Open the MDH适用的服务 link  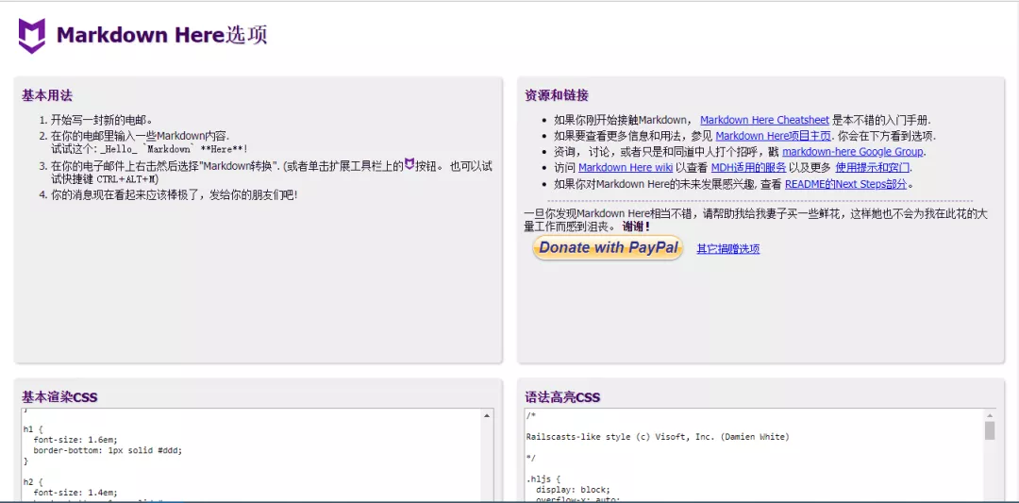748,168
